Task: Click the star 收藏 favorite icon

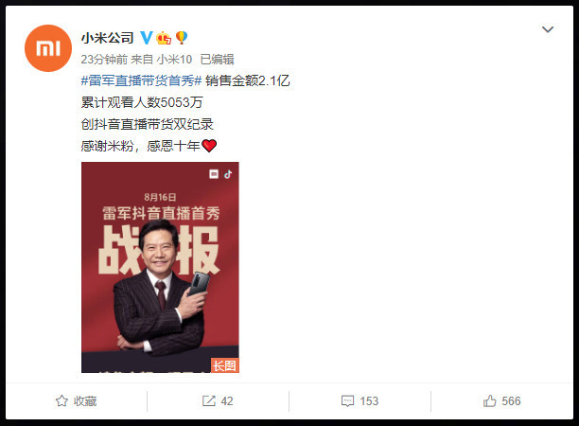Action: coord(61,400)
